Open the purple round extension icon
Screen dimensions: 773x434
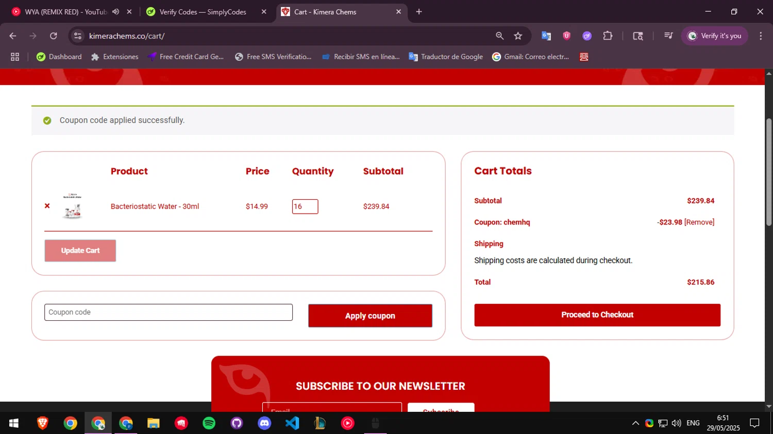tap(587, 36)
